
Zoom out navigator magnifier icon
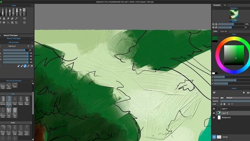pos(213,24)
